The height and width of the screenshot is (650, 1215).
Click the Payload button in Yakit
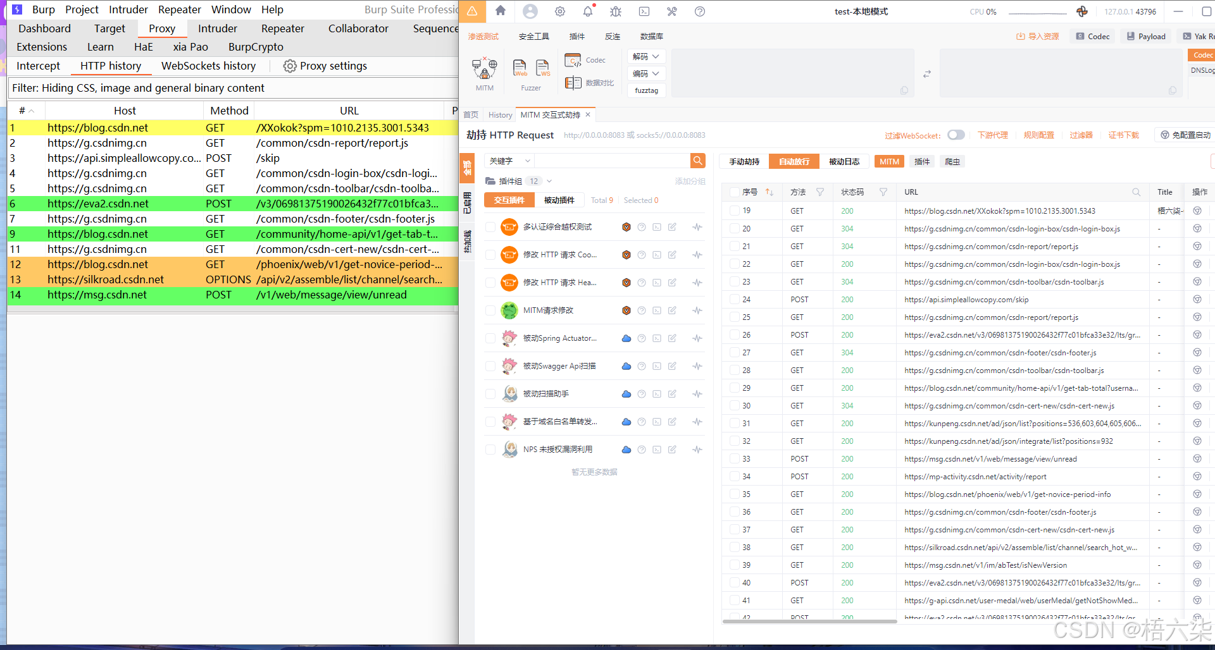[1146, 37]
